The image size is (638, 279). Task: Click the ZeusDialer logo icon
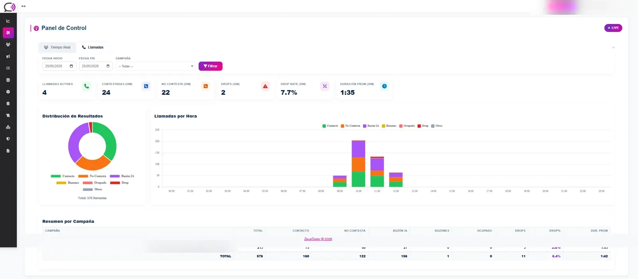click(x=9, y=6)
